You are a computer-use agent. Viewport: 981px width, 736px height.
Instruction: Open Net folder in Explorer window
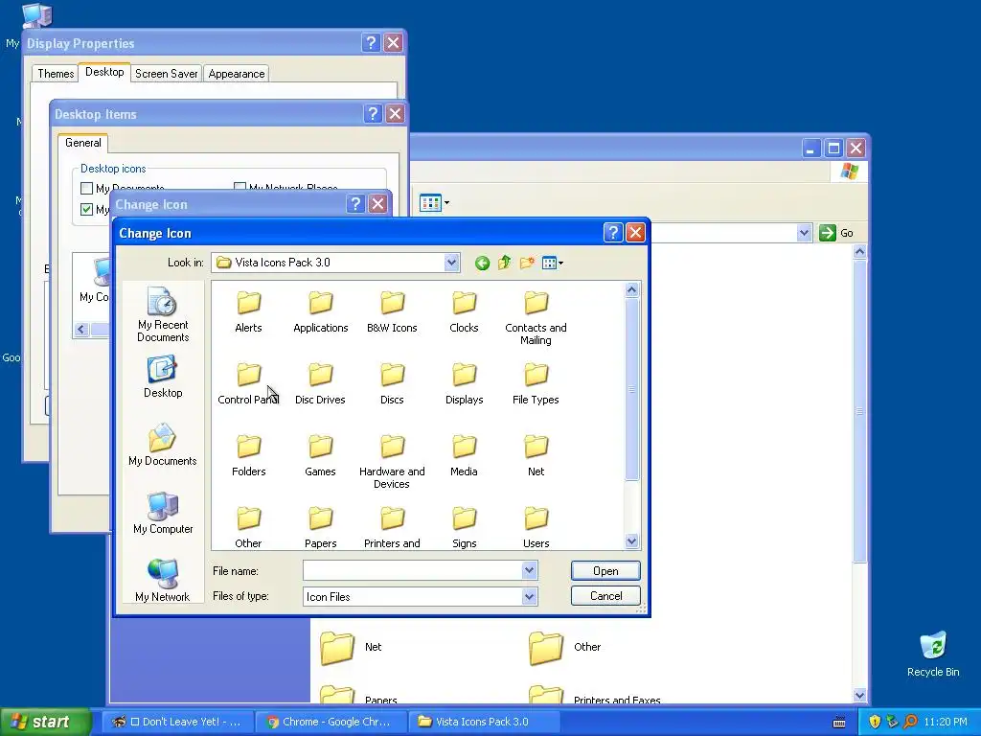(351, 647)
